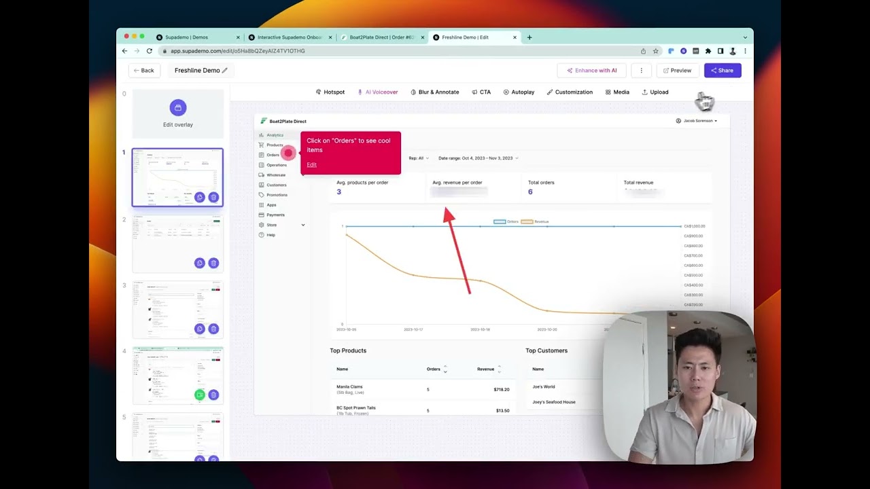
Task: Click the Upload option
Action: pos(655,92)
